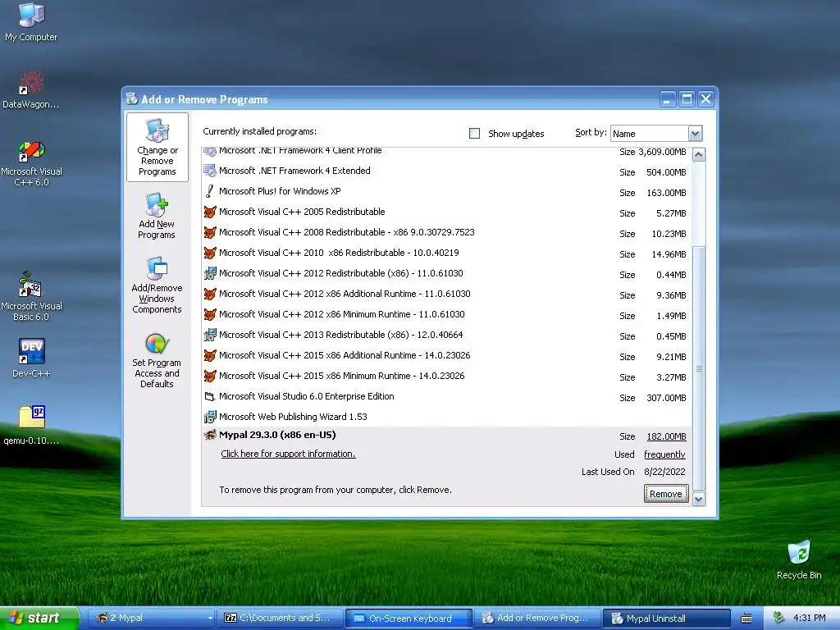Open Add/Remove Windows Components

click(x=157, y=285)
